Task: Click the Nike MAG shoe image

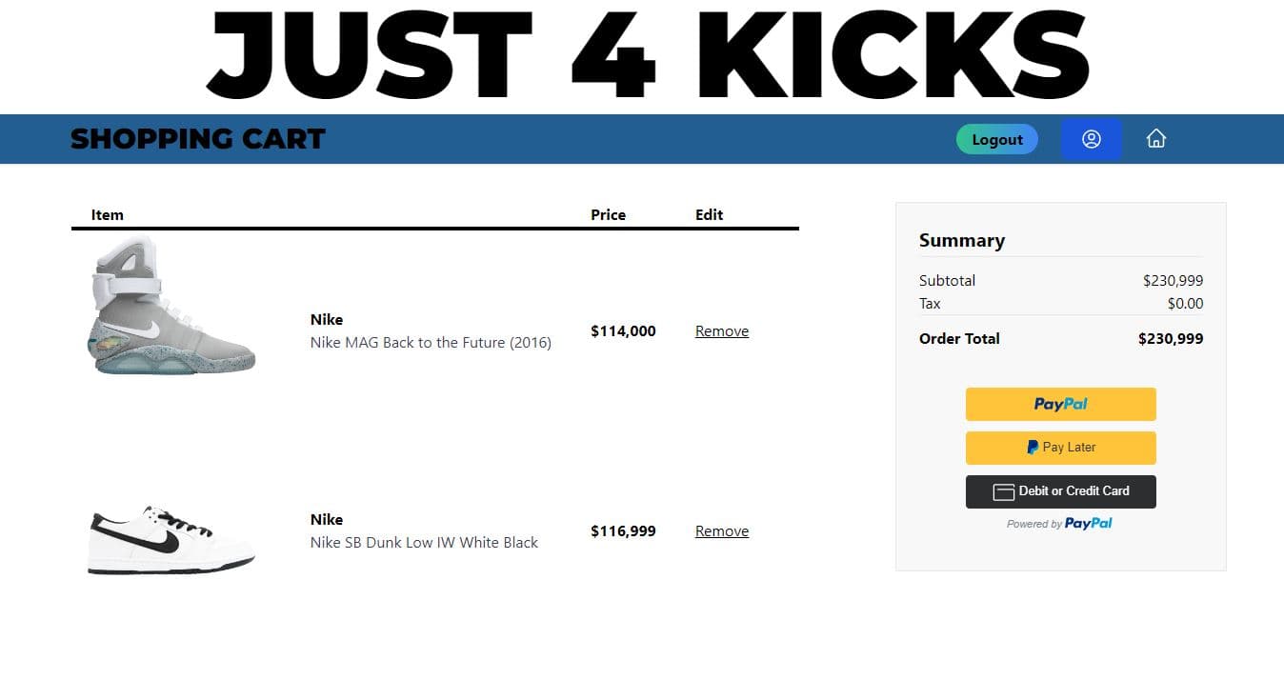Action: pyautogui.click(x=172, y=306)
